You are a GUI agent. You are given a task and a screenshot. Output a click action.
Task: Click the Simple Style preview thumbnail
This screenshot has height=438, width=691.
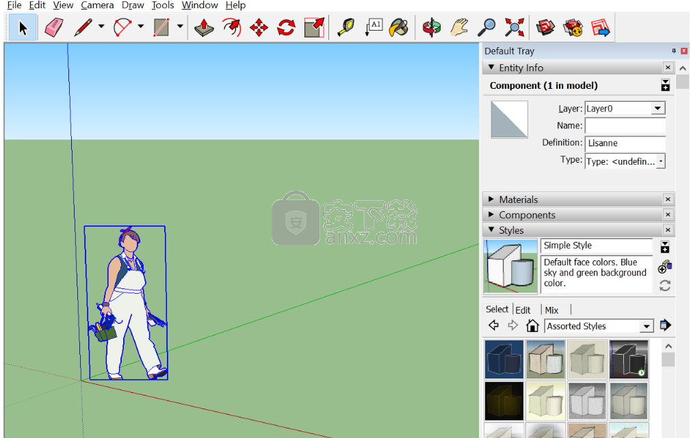510,266
